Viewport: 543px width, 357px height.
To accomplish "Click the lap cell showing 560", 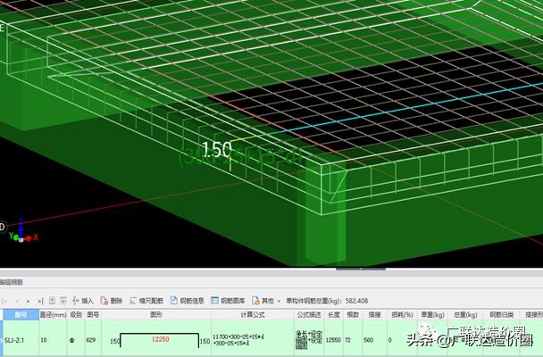I will click(375, 340).
